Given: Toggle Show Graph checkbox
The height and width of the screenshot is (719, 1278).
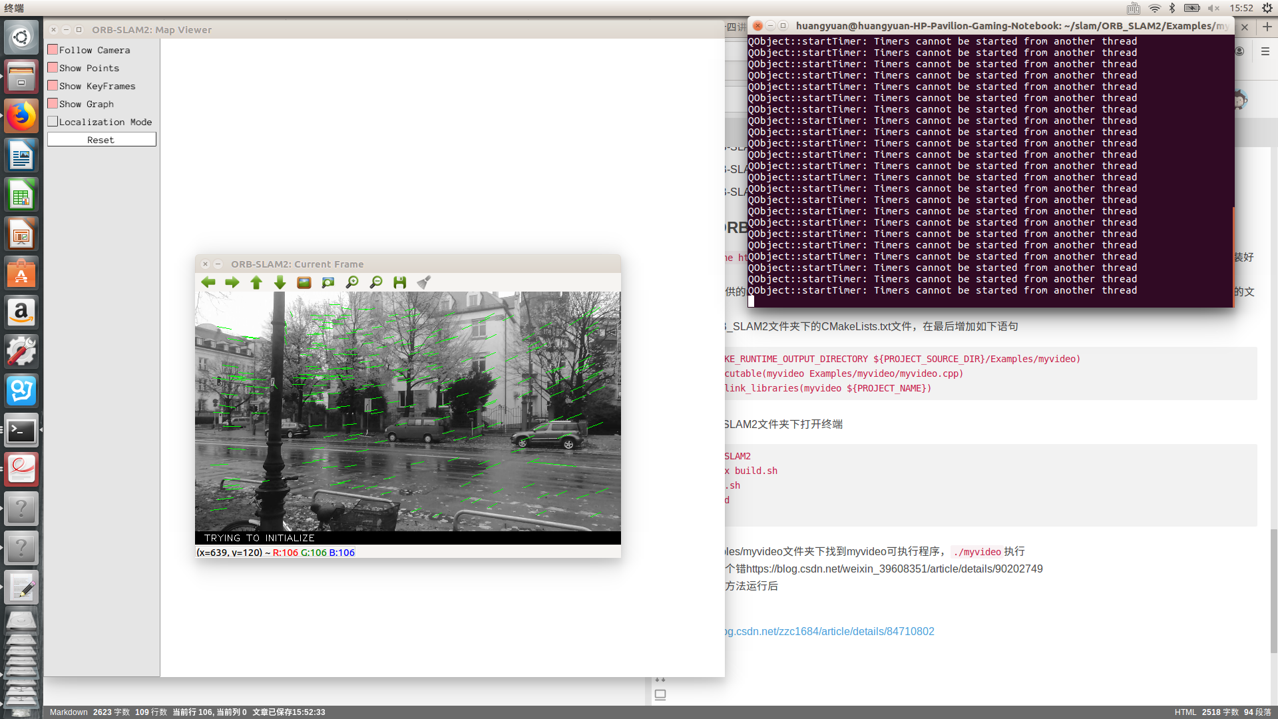Looking at the screenshot, I should coord(53,103).
